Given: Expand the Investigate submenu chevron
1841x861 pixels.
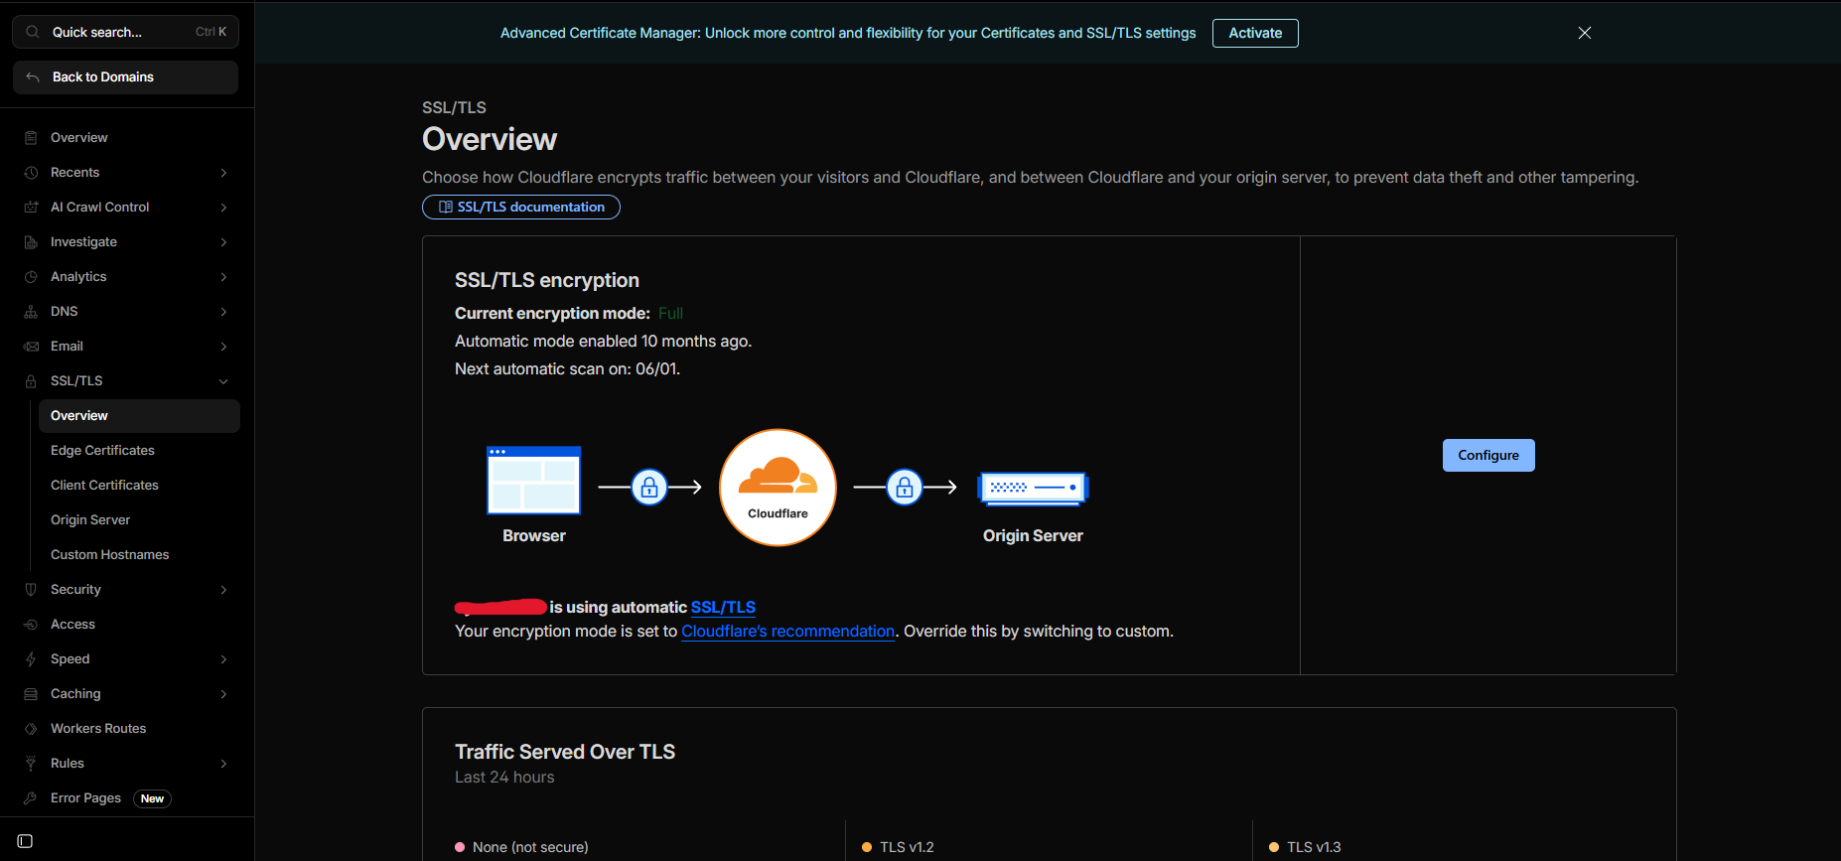Looking at the screenshot, I should (223, 242).
